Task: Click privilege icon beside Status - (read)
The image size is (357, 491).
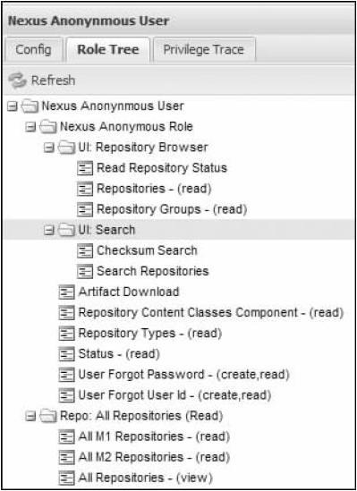Action: (67, 354)
